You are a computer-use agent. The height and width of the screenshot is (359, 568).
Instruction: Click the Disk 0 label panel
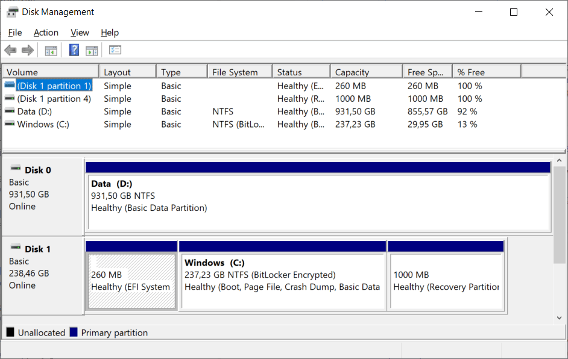(x=43, y=197)
